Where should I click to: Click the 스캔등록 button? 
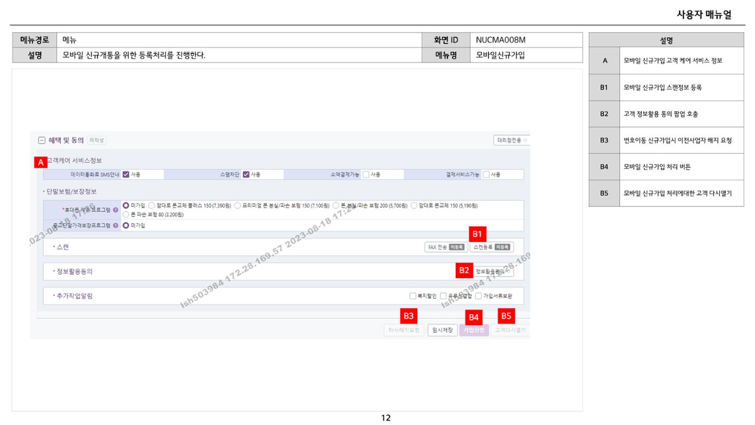point(491,247)
